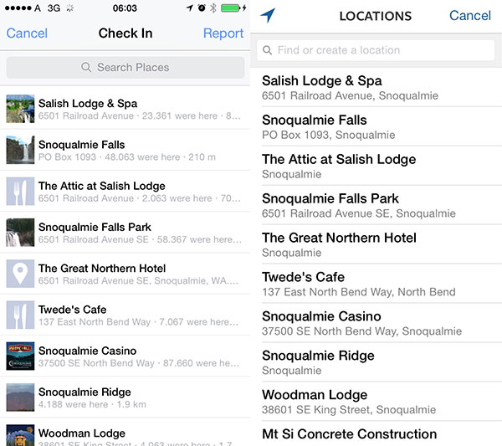Select The Great Northern Hotel in LOCATIONS
Image resolution: width=502 pixels, height=446 pixels.
tap(376, 244)
